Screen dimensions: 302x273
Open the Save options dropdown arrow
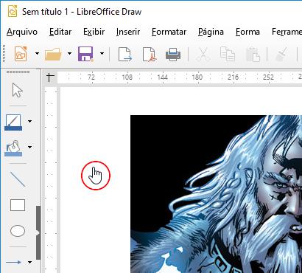(102, 53)
